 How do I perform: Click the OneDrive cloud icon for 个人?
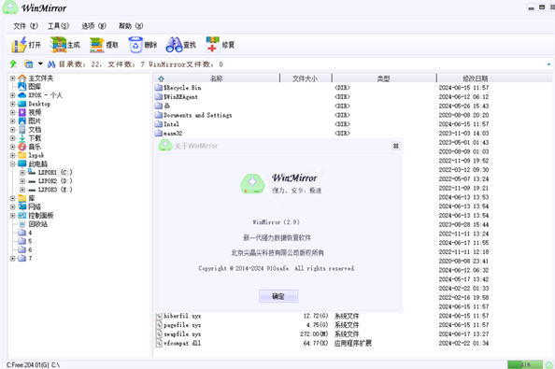(21, 95)
